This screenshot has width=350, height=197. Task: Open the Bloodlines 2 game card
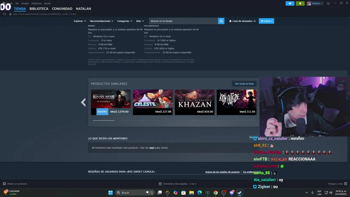pos(111,102)
